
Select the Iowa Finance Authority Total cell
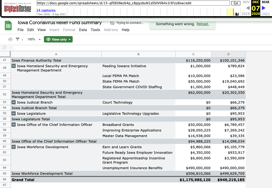(56, 61)
